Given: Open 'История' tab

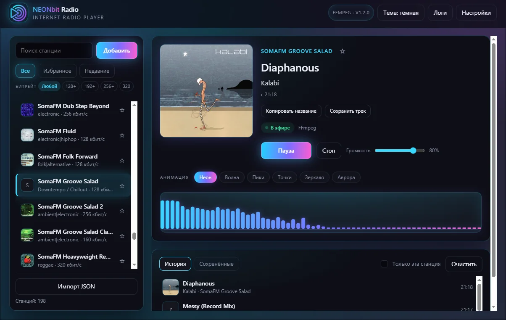Looking at the screenshot, I should point(175,264).
